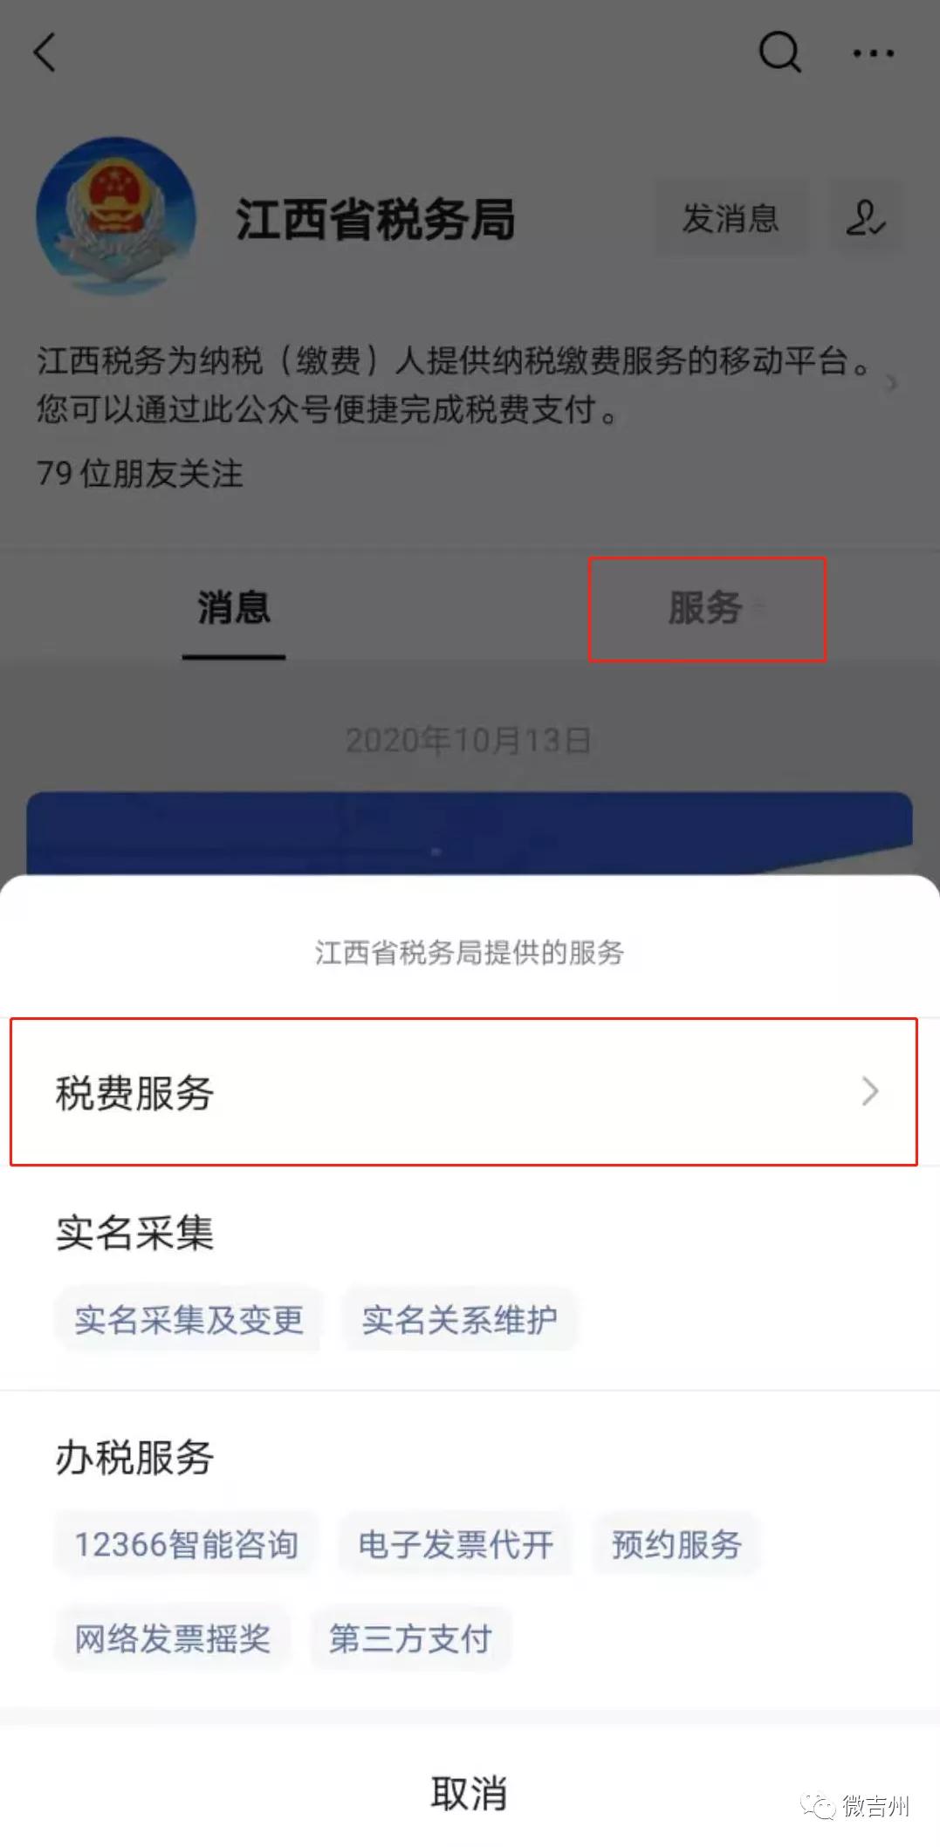Open 12366智能咨询 service
This screenshot has height=1847, width=940.
(186, 1544)
